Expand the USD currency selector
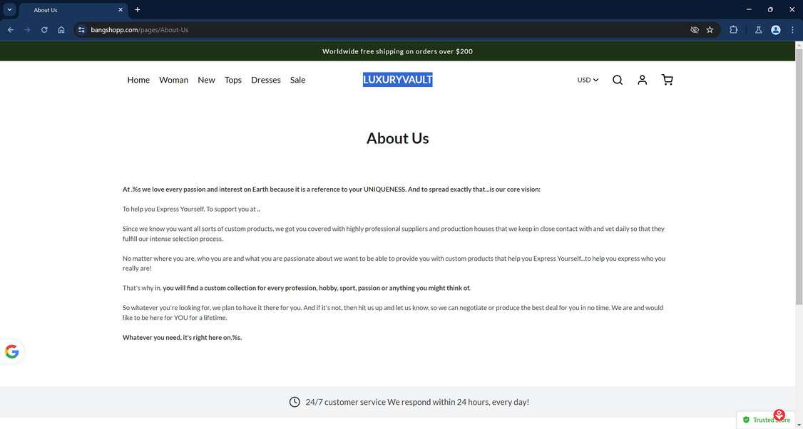The image size is (803, 429). [x=588, y=80]
